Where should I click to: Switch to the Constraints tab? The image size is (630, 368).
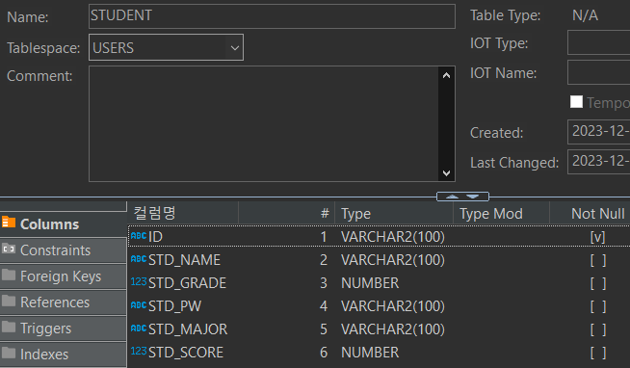pyautogui.click(x=63, y=250)
